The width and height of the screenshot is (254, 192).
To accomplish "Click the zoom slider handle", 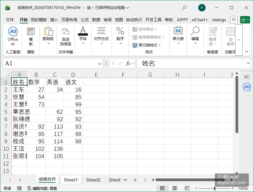I will coord(215,188).
